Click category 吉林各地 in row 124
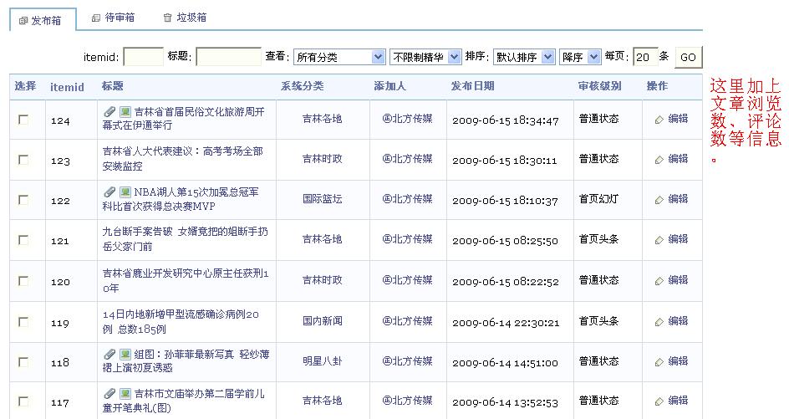789x419 pixels. pos(322,119)
